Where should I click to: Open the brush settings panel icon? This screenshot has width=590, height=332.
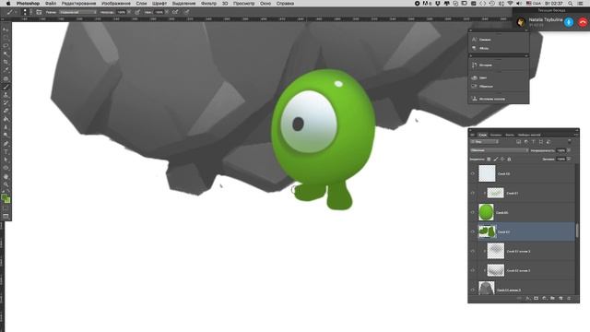39,12
